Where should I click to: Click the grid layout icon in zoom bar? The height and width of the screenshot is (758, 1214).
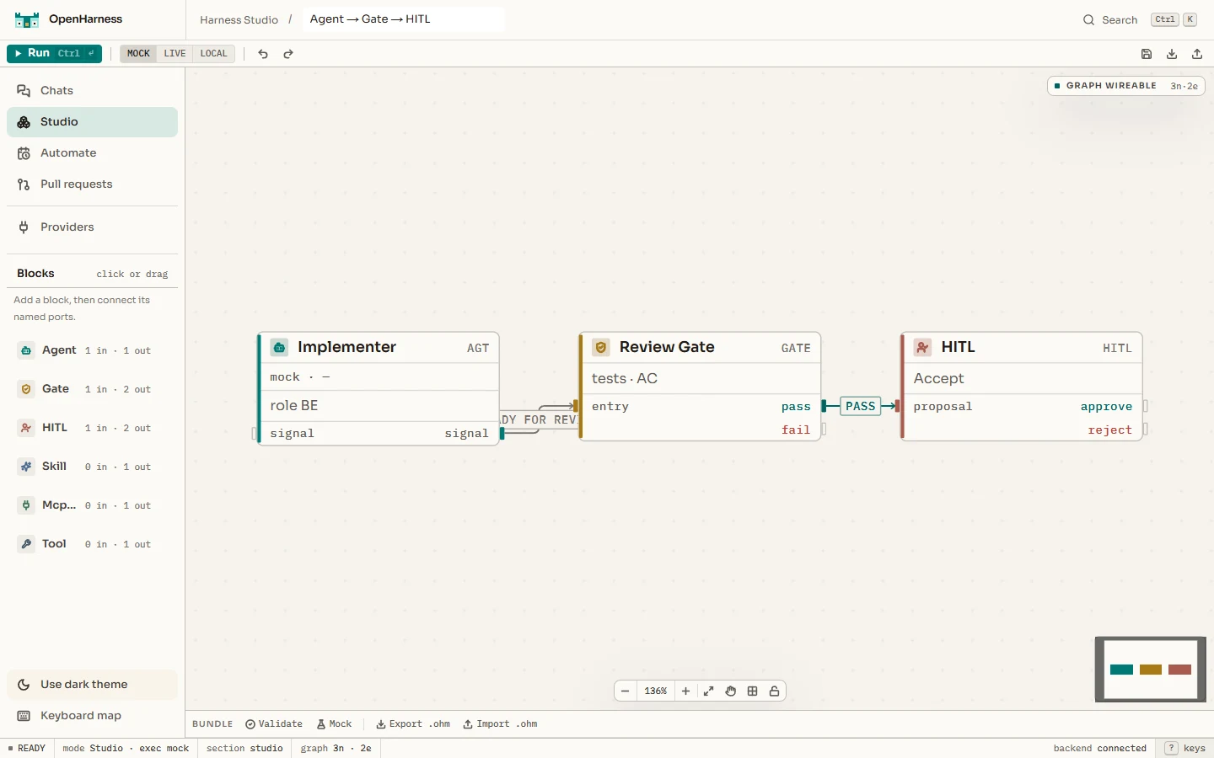click(x=753, y=691)
